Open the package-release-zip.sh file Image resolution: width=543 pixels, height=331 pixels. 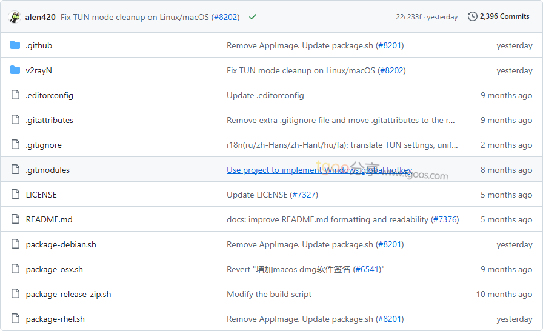point(68,294)
